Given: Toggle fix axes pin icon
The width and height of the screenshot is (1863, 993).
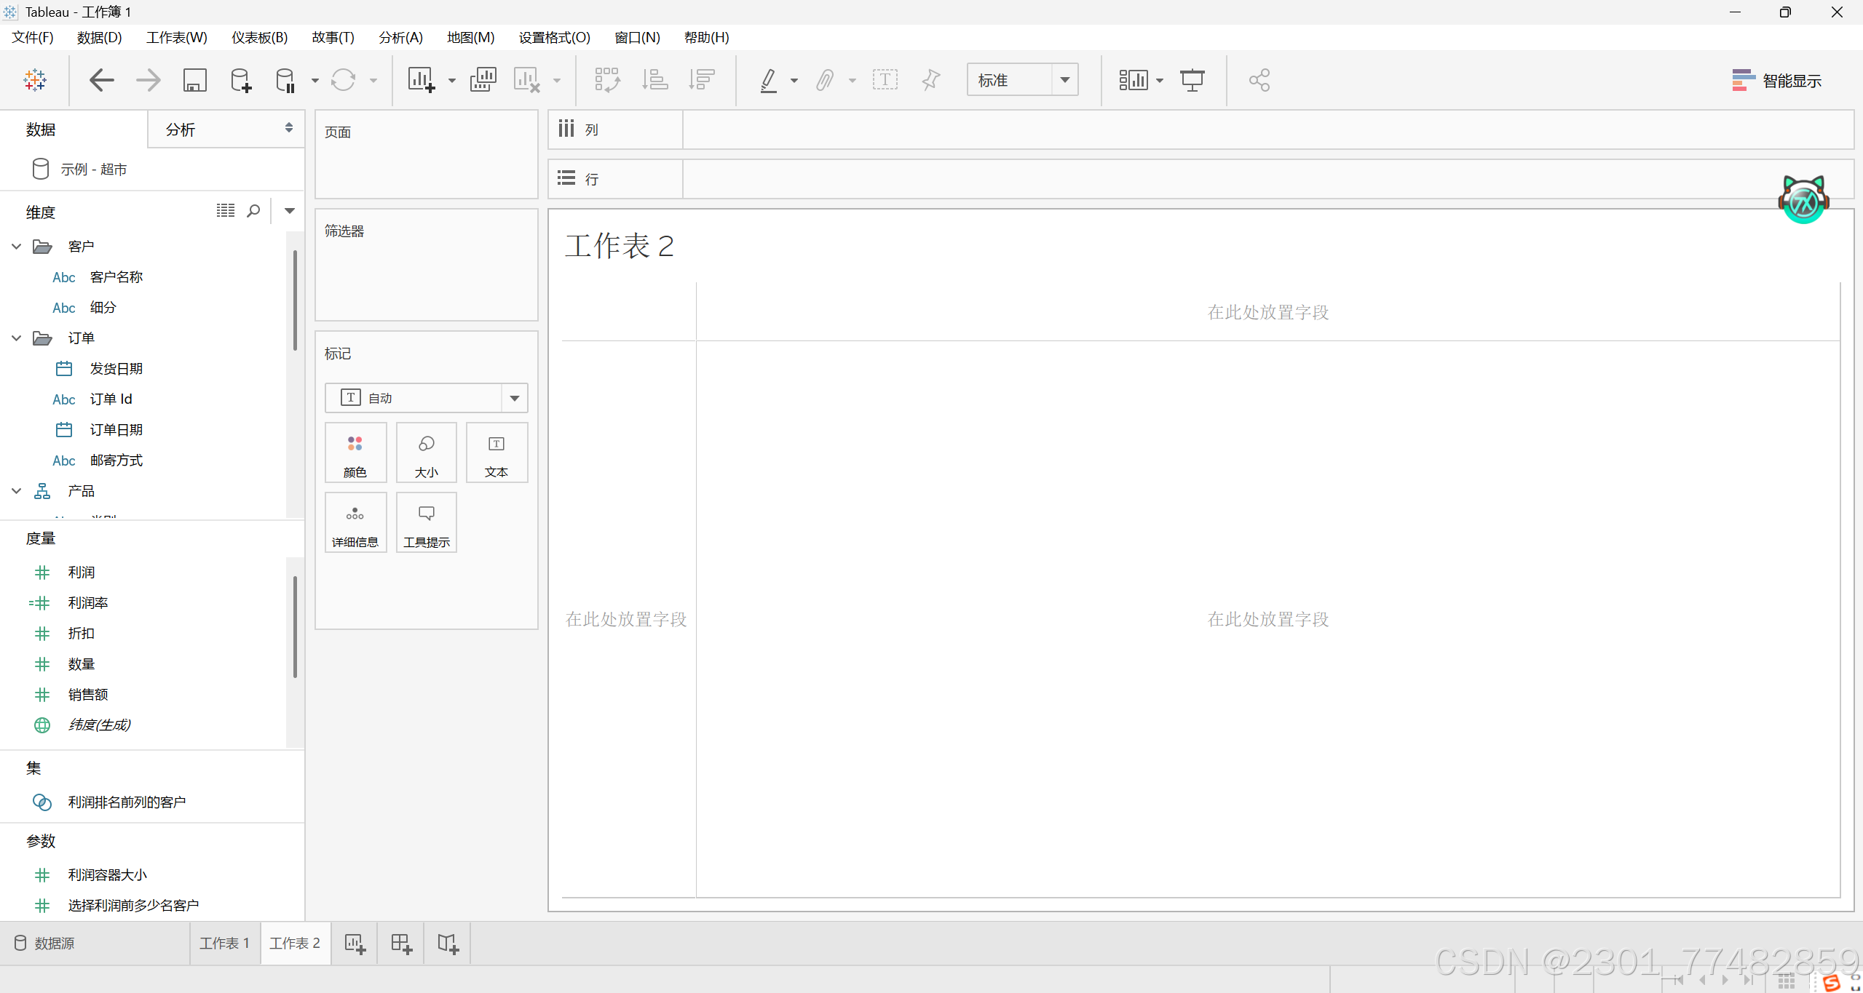Looking at the screenshot, I should click(x=930, y=80).
